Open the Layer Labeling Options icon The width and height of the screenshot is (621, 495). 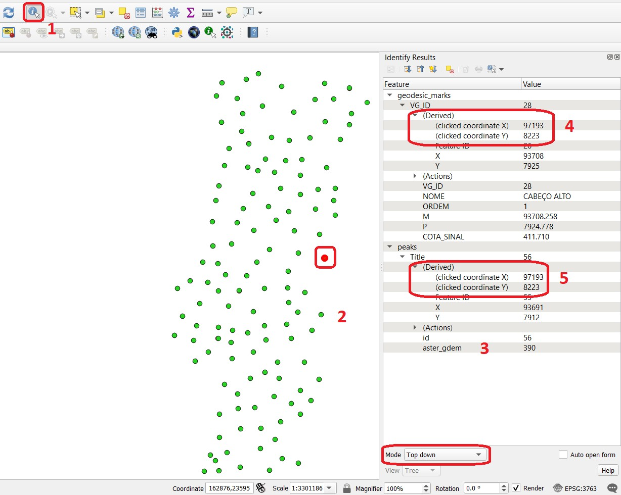tap(9, 33)
